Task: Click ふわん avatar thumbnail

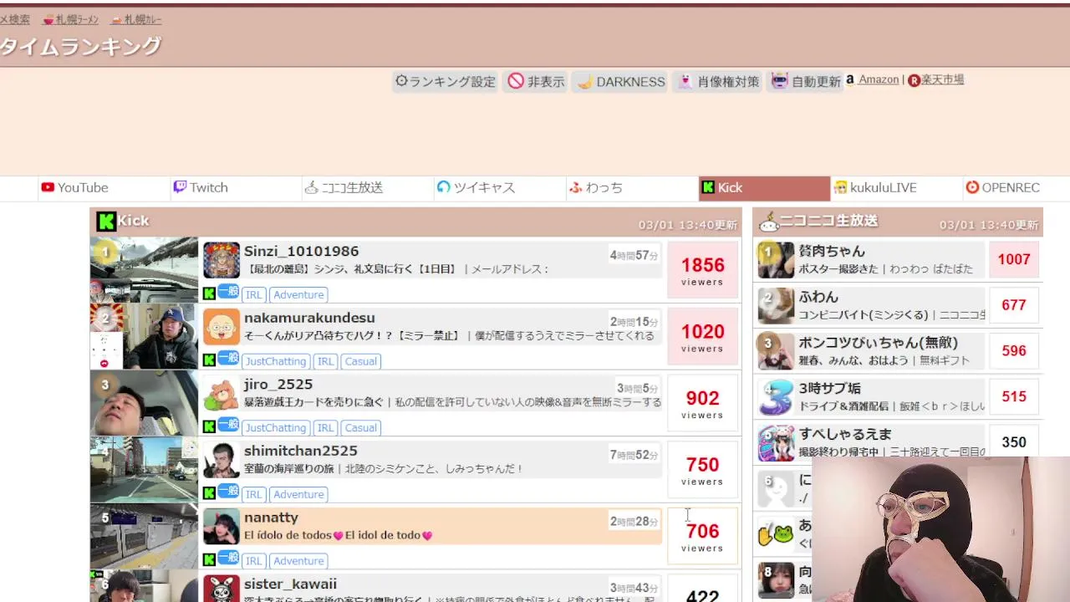Action: pos(776,306)
